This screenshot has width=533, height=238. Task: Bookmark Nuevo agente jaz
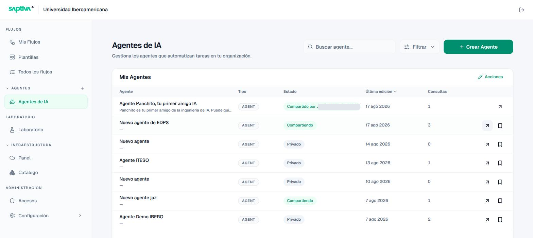(x=500, y=201)
